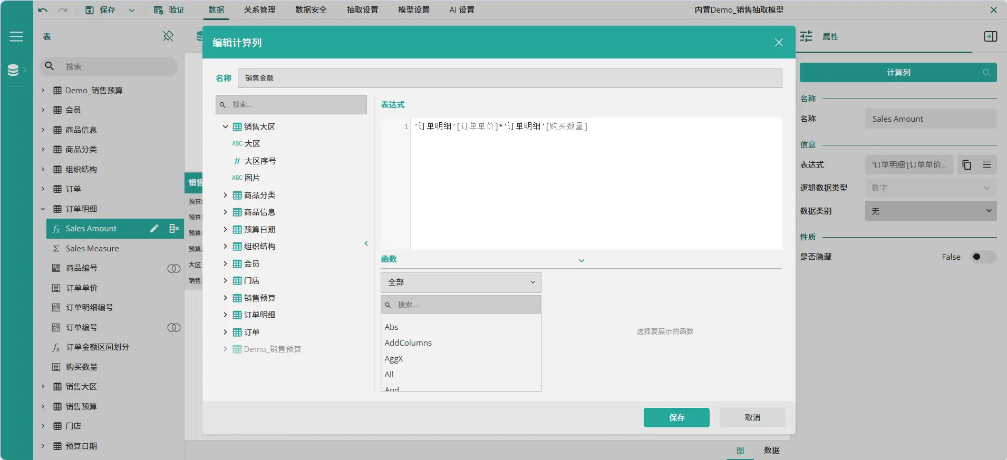The image size is (1007, 460).
Task: Close the 编辑计算列 dialog
Action: [779, 42]
